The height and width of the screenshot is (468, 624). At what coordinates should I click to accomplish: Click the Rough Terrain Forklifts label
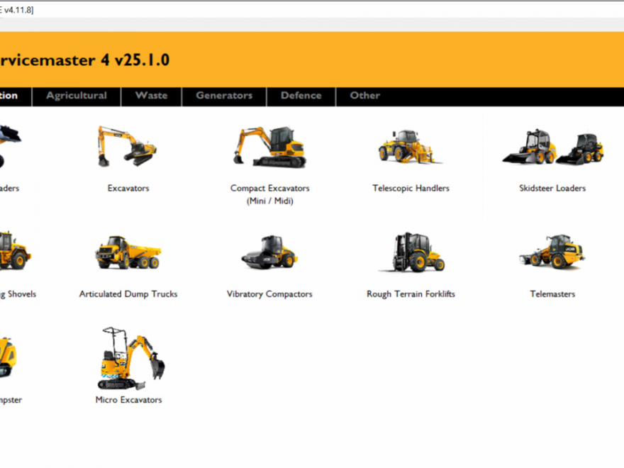point(411,294)
